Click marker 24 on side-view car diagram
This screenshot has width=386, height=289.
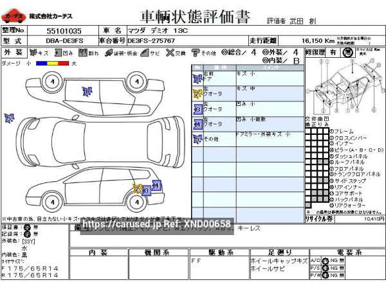(155, 186)
